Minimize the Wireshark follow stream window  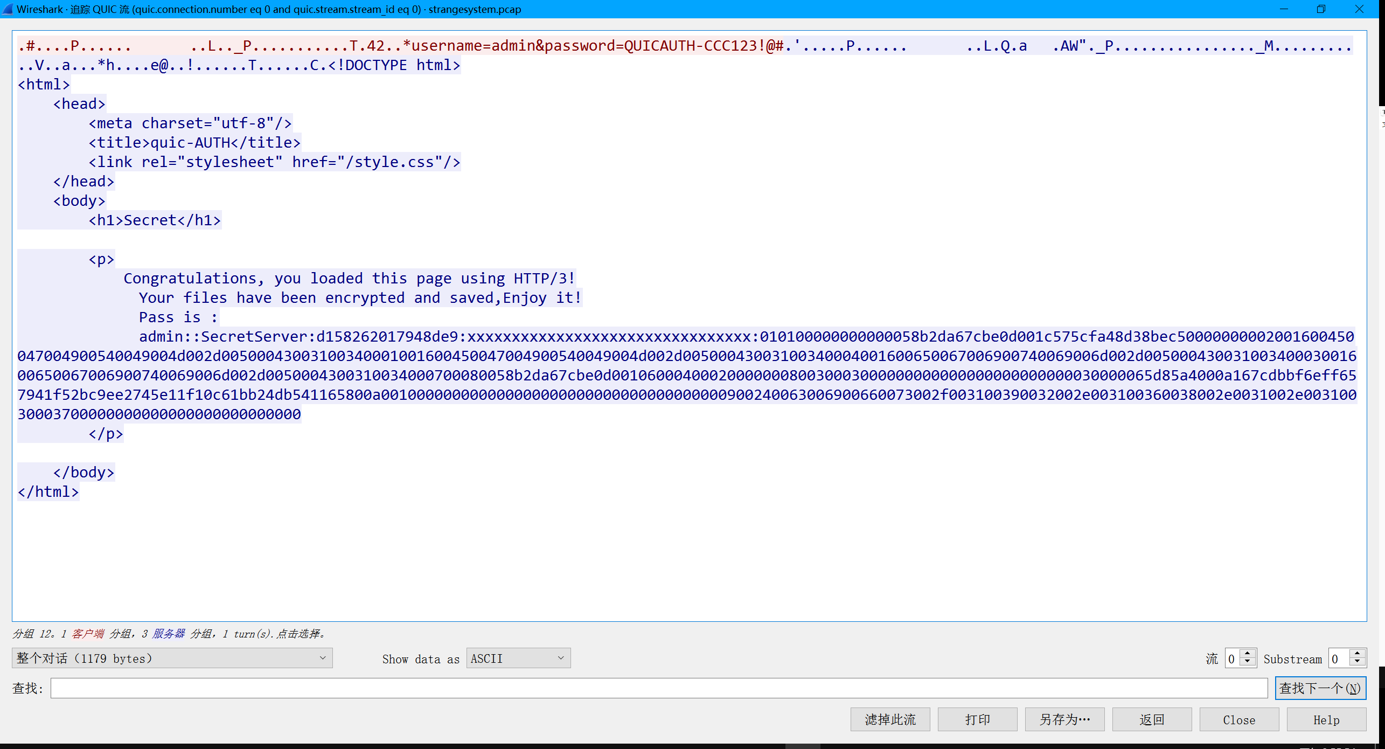(1284, 9)
